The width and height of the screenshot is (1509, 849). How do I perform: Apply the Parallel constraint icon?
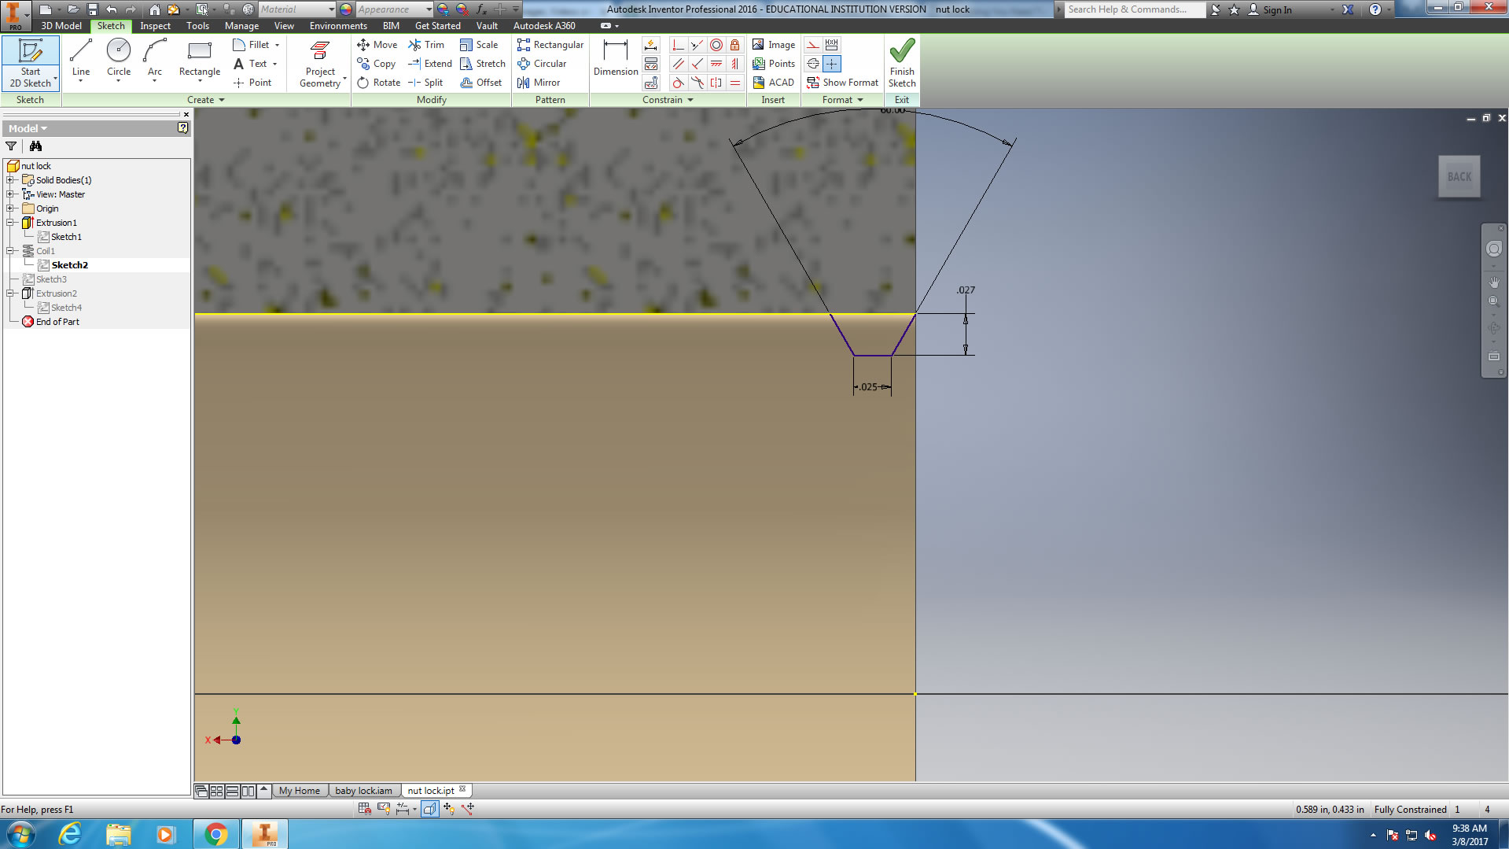pyautogui.click(x=678, y=64)
